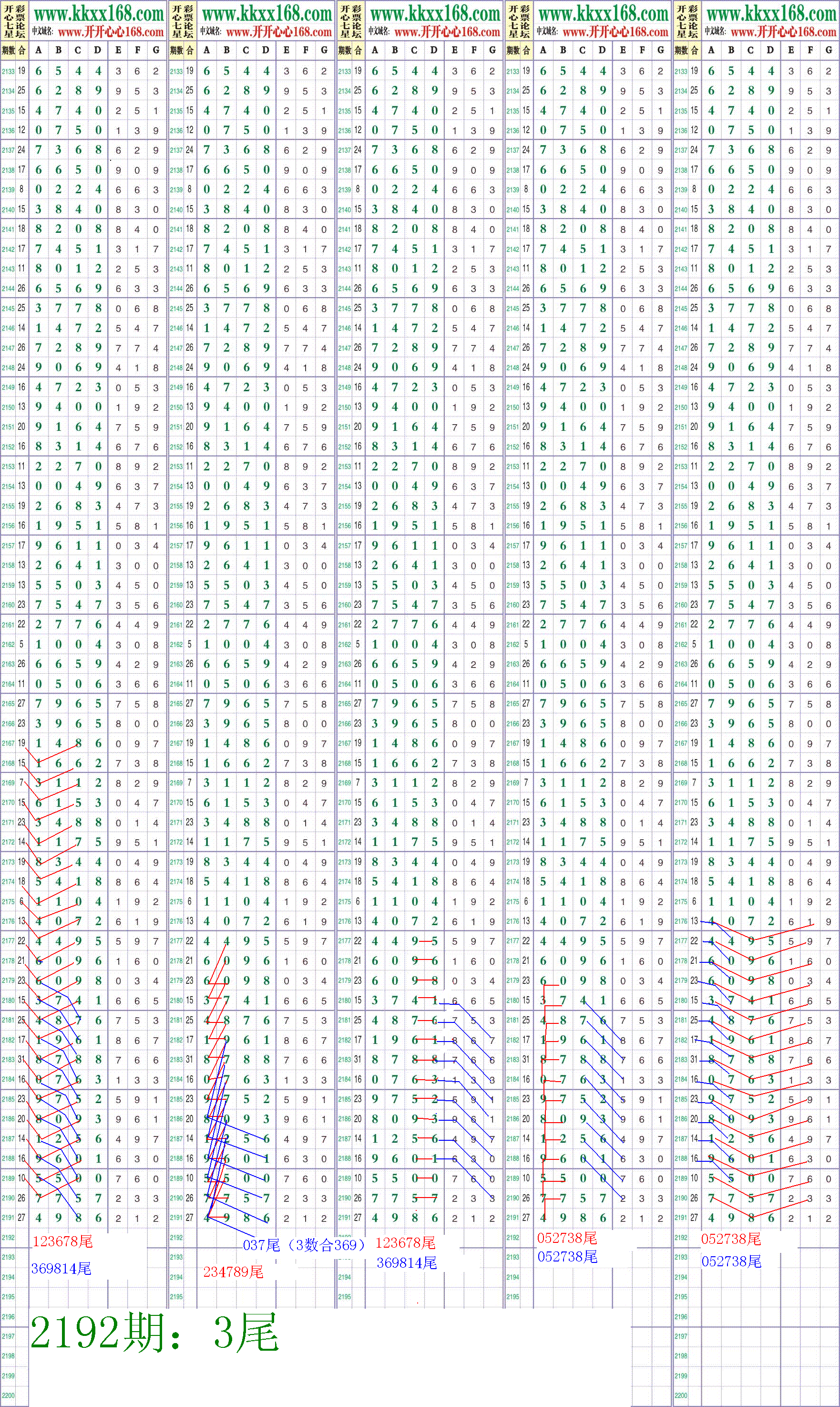Click empty period 2195 label in third panel
Screen dimensions: 840x1407
[344, 1296]
